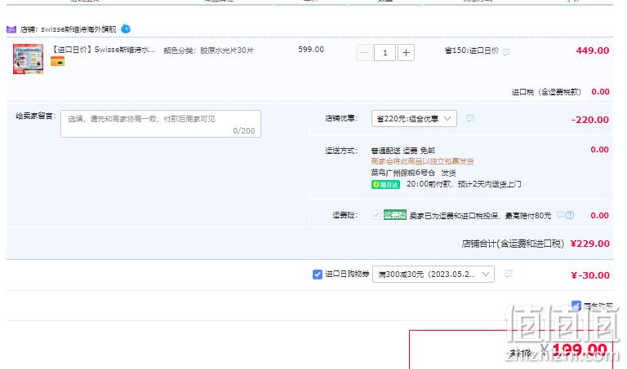This screenshot has width=627, height=369.
Task: Click the comment icon beside 省150:进口日价
Action: 506,52
